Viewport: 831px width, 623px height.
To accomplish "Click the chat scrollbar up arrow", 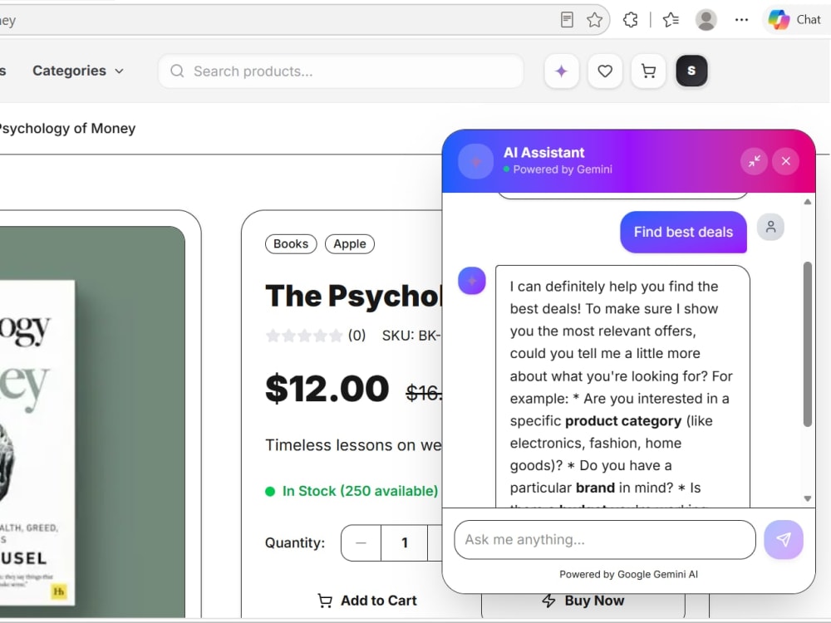I will click(807, 202).
